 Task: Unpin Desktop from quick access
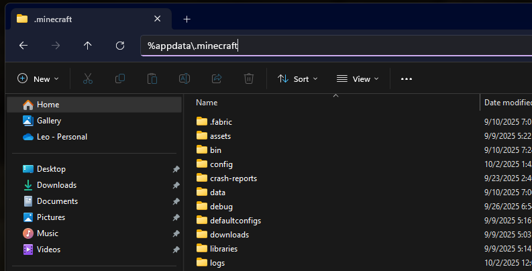pos(176,169)
